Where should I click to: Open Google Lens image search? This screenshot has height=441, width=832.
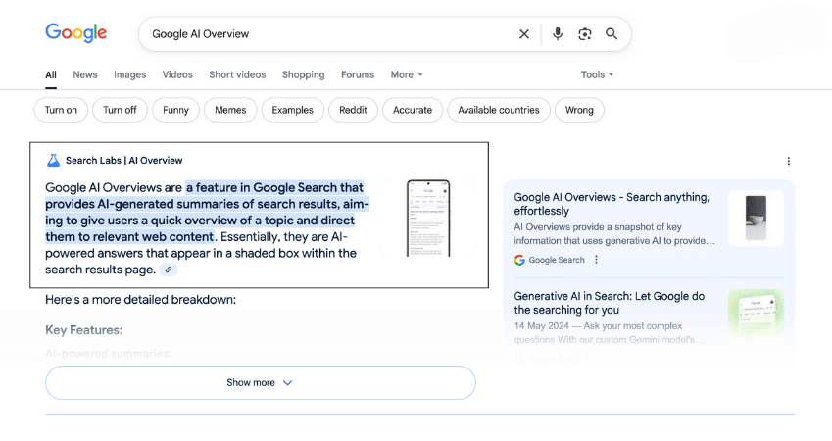[x=585, y=34]
